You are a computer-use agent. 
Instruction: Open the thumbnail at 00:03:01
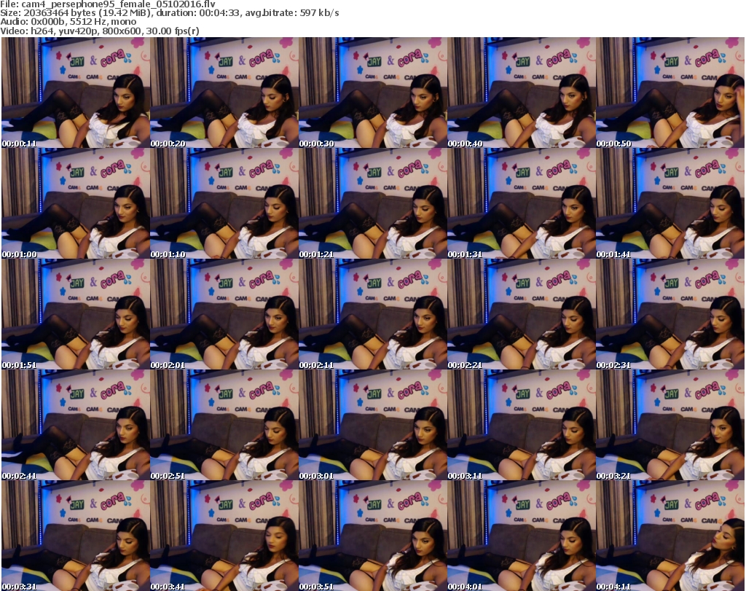tap(372, 426)
